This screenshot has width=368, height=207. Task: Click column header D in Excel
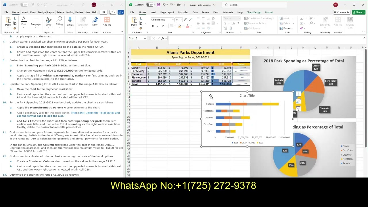200,47
